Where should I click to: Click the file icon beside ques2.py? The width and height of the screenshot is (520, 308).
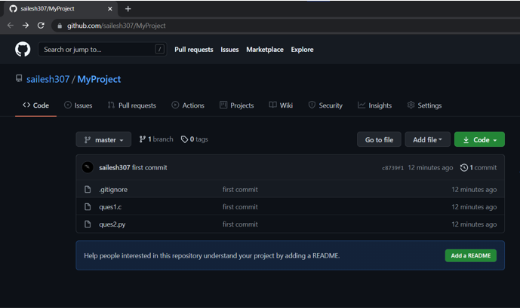pos(88,224)
